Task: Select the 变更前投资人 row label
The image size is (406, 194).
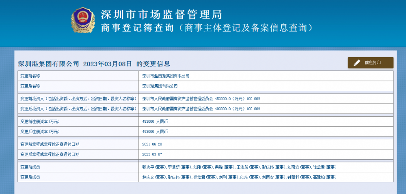Action: [78, 99]
